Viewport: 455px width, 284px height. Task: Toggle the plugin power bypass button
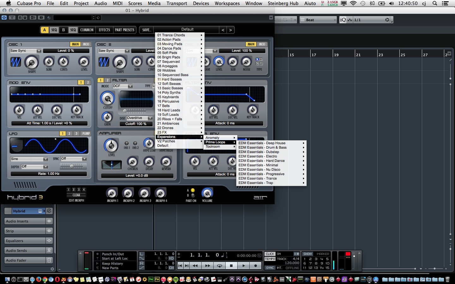(4, 18)
